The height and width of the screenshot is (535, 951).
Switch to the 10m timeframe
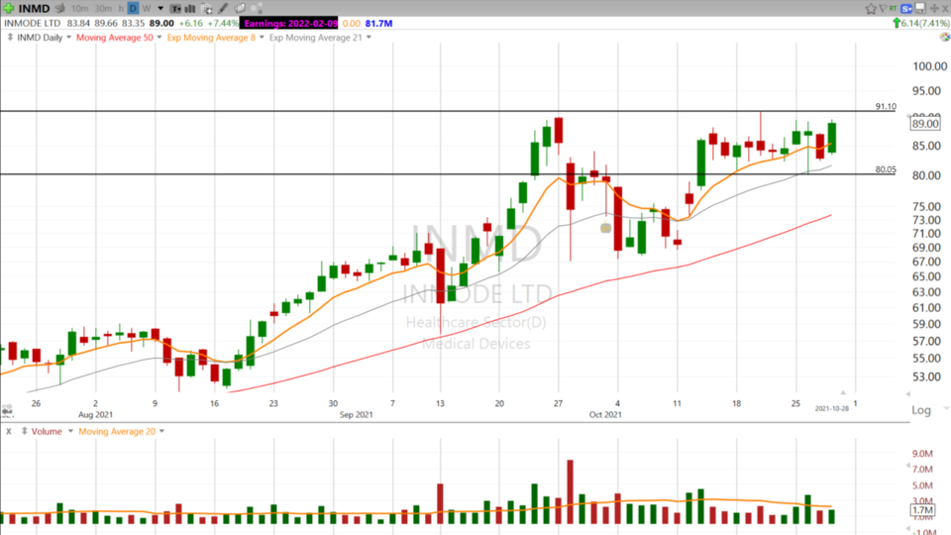(x=79, y=8)
